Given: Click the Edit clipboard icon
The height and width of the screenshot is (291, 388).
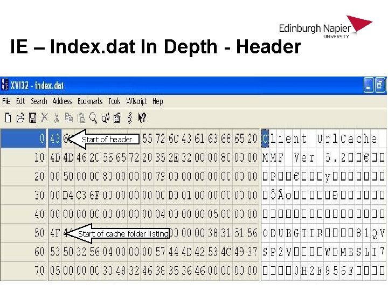Looking at the screenshot, I should [117, 118].
